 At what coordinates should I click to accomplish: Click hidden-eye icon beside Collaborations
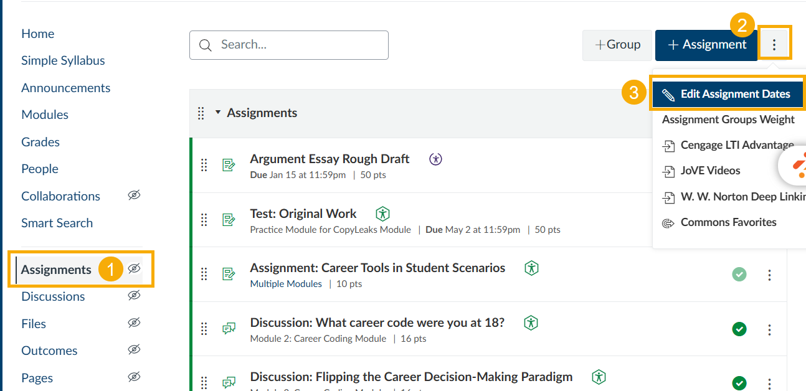(134, 195)
